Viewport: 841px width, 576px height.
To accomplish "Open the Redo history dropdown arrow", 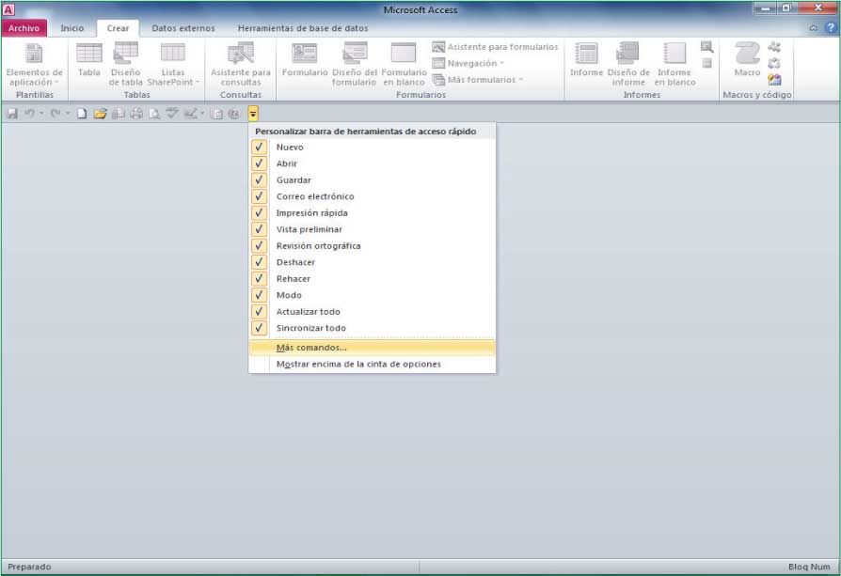I will click(68, 113).
